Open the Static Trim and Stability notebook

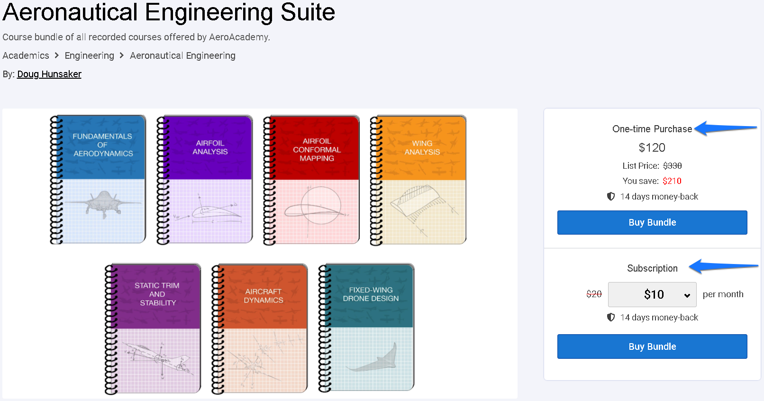point(153,328)
